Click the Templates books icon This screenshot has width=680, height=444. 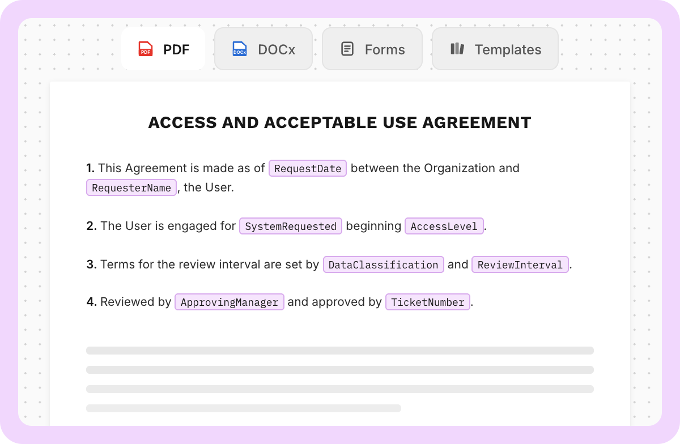[457, 49]
